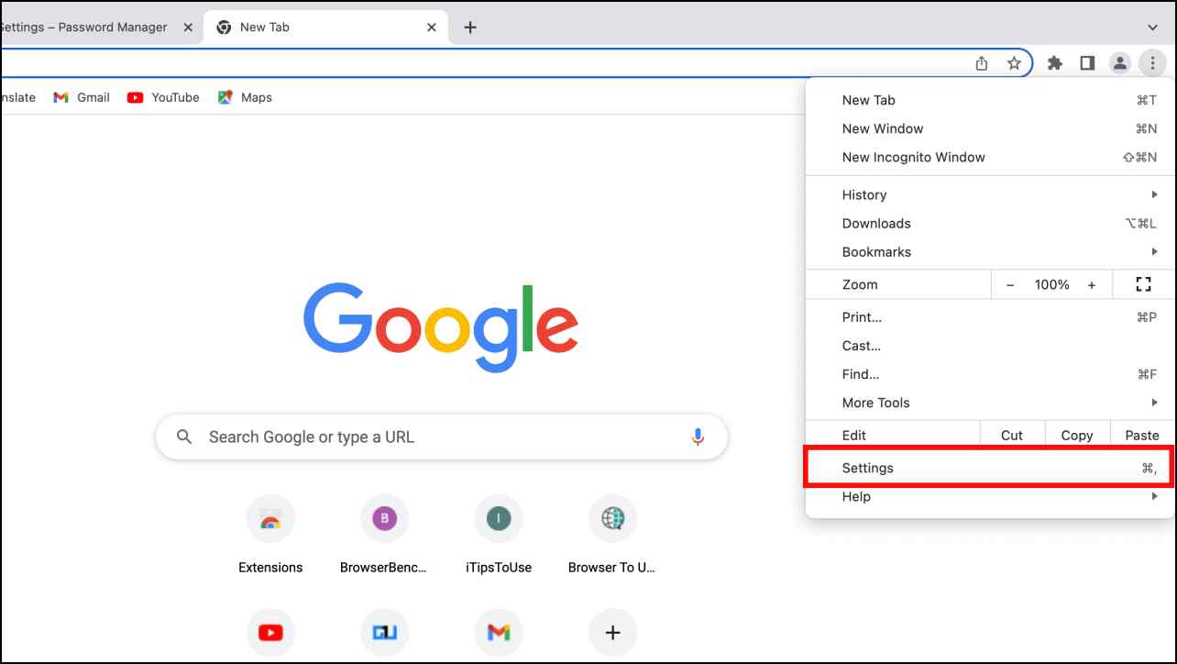
Task: Click the share page icon in address bar
Action: click(x=982, y=63)
